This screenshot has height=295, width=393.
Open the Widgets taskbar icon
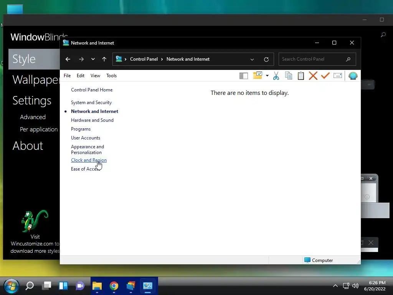point(63,286)
